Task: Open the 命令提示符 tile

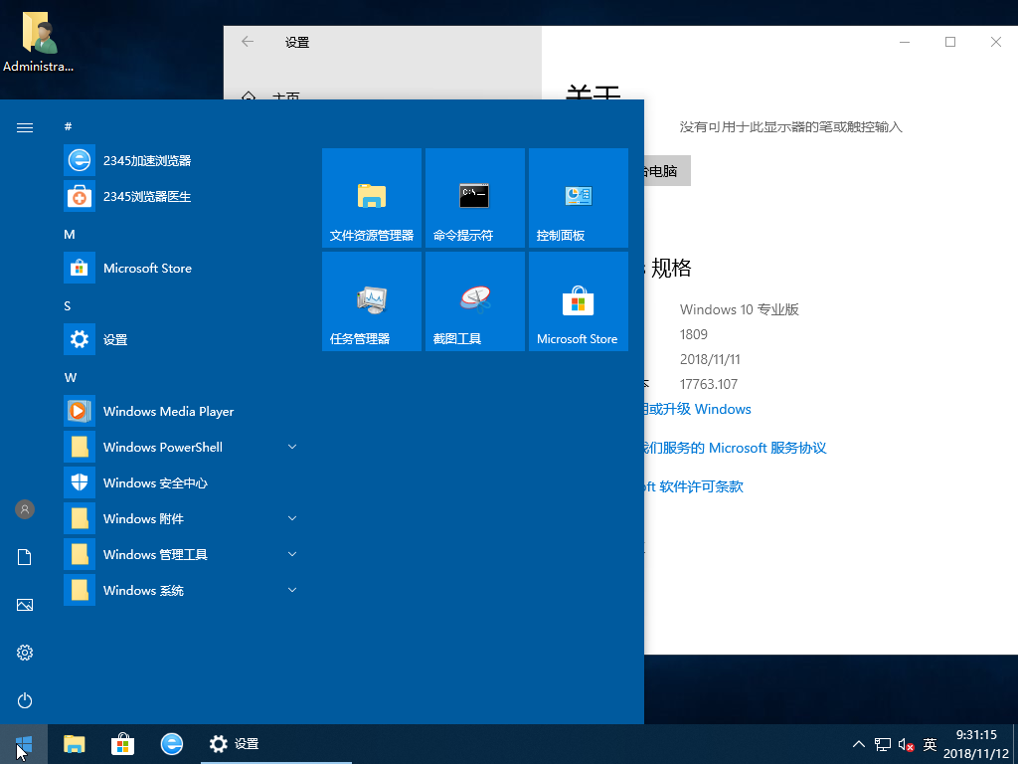Action: point(474,198)
